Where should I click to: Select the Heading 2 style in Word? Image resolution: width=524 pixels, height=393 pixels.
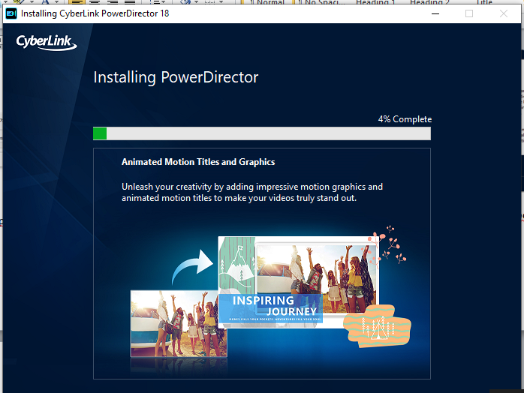(x=429, y=2)
